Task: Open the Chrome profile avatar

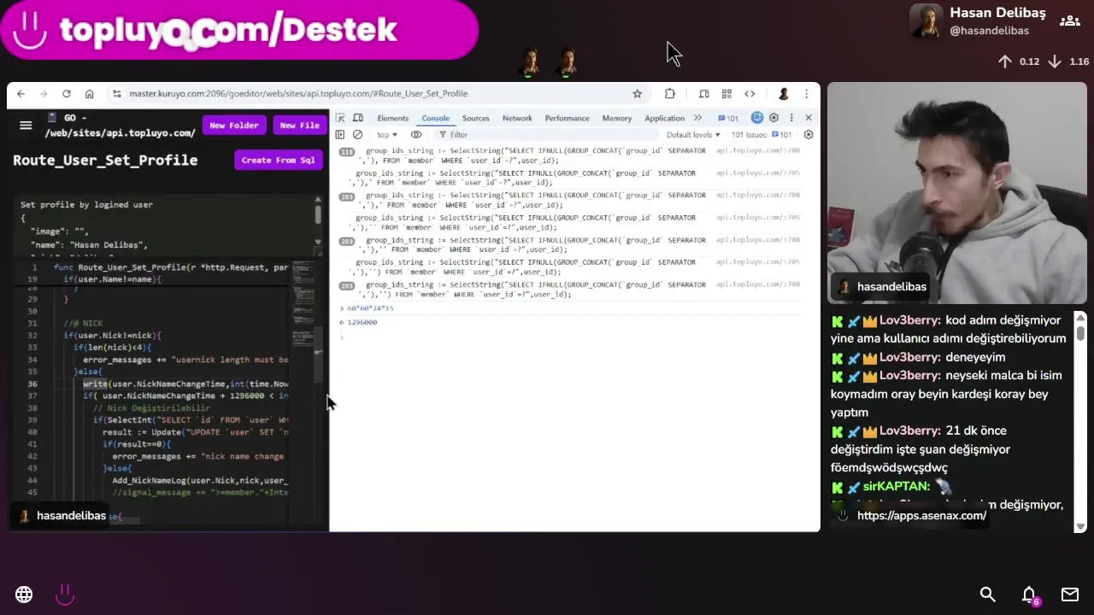Action: point(783,94)
